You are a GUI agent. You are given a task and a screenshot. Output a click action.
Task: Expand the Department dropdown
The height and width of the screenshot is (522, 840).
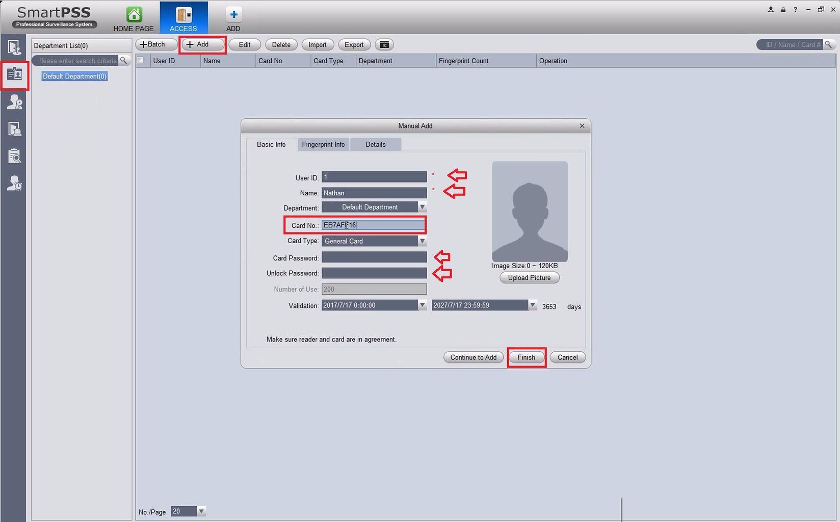click(422, 207)
